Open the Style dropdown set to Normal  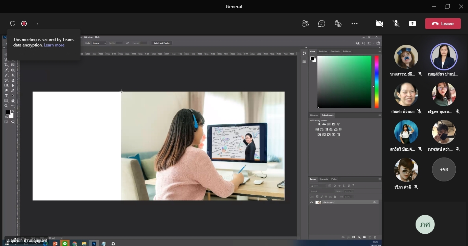tap(99, 43)
